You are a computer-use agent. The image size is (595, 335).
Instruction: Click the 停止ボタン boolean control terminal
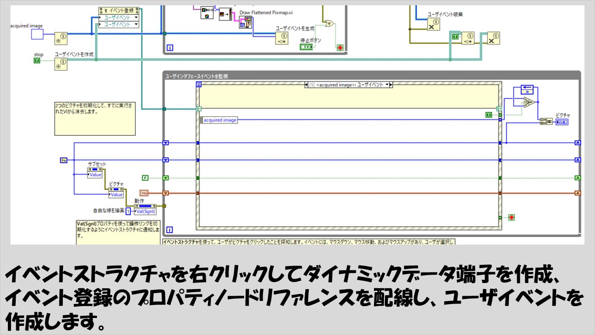tap(306, 47)
